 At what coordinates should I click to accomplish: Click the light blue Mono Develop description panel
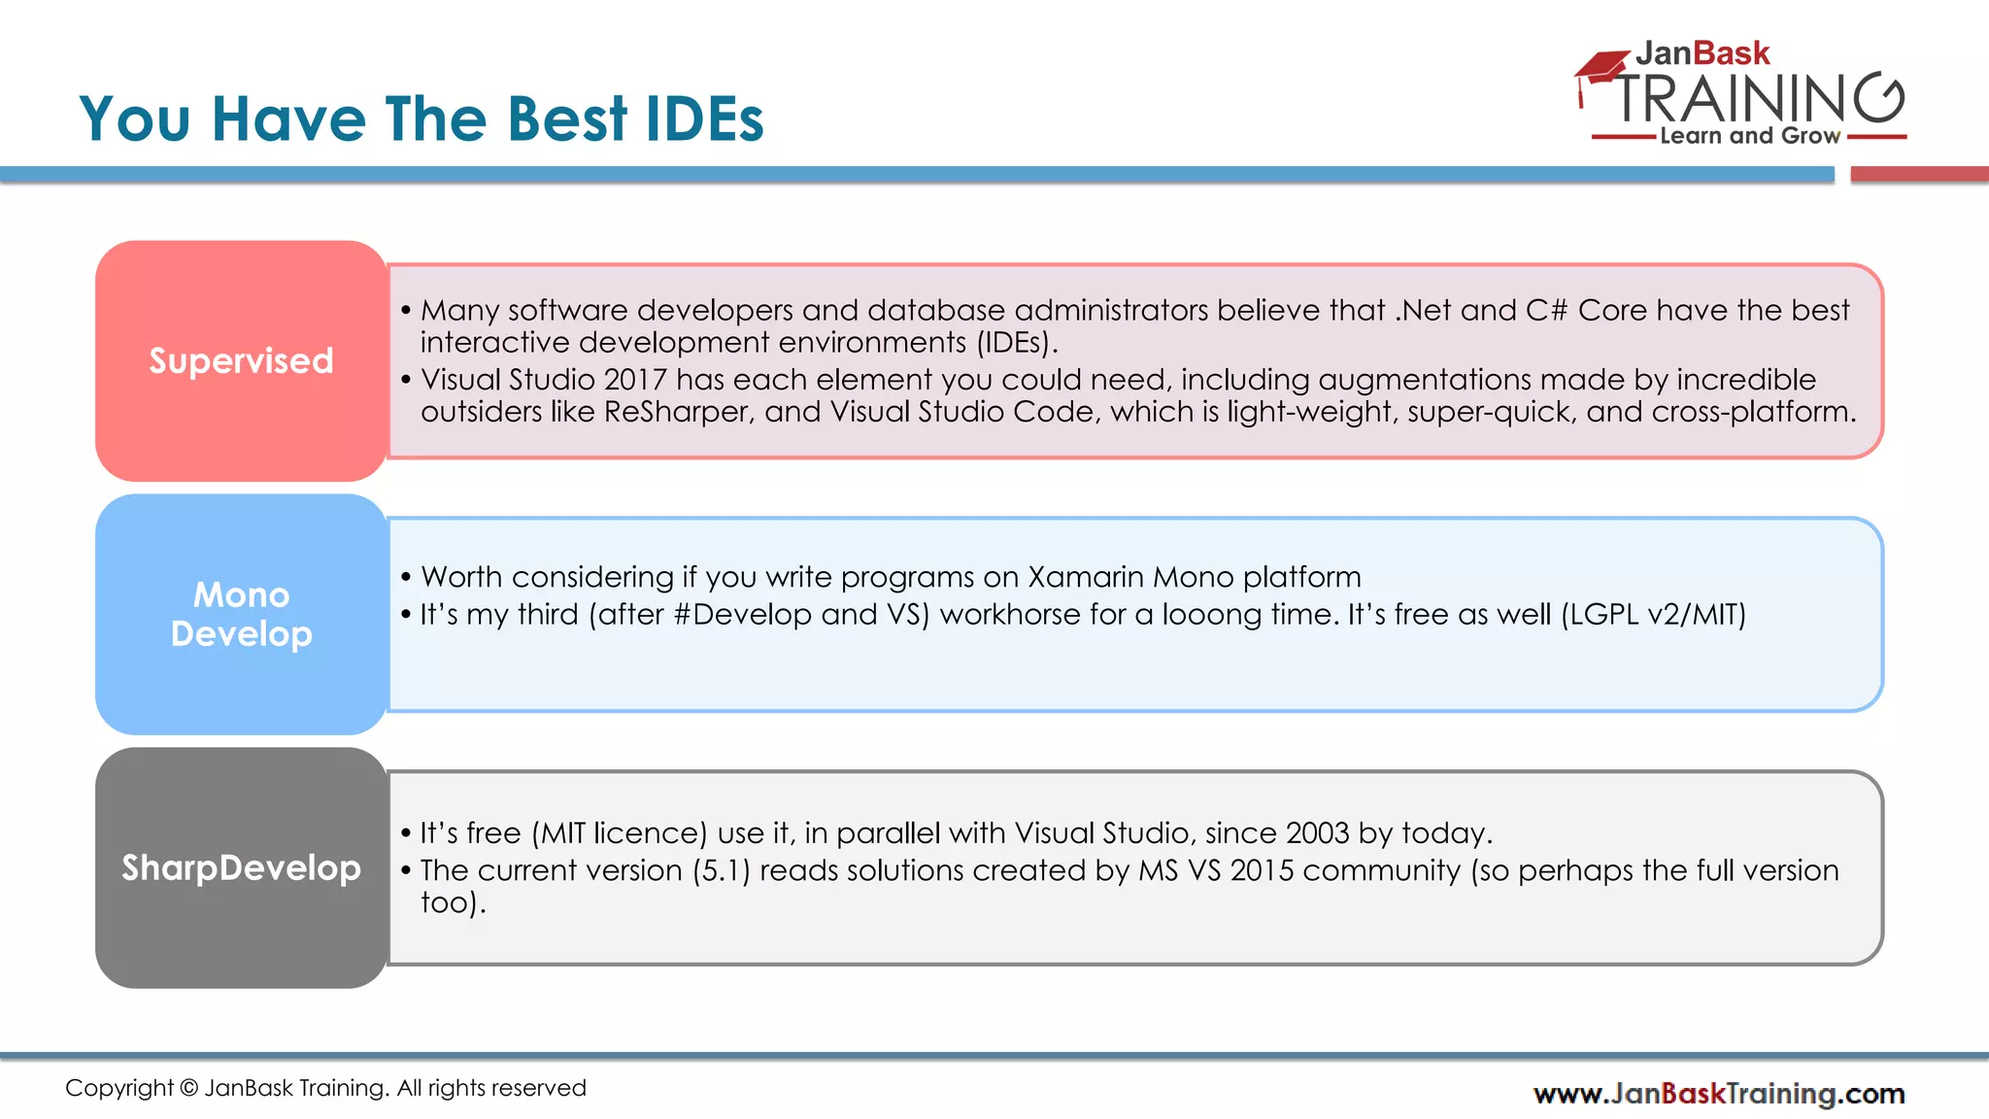pyautogui.click(x=1134, y=670)
